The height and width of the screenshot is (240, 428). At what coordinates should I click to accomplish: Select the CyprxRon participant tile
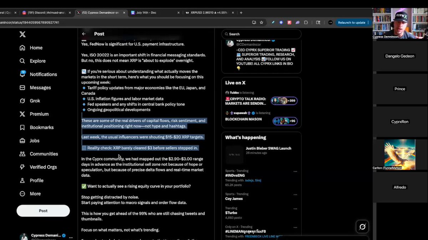[400, 122]
